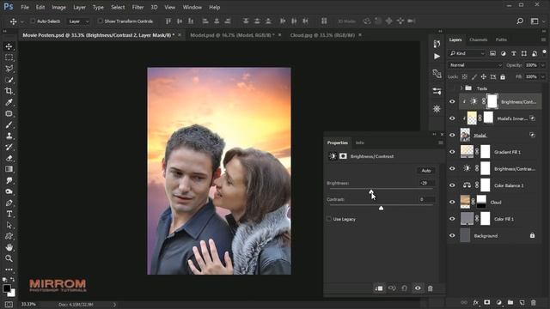Hide the Background layer
The width and height of the screenshot is (550, 309).
coord(452,236)
